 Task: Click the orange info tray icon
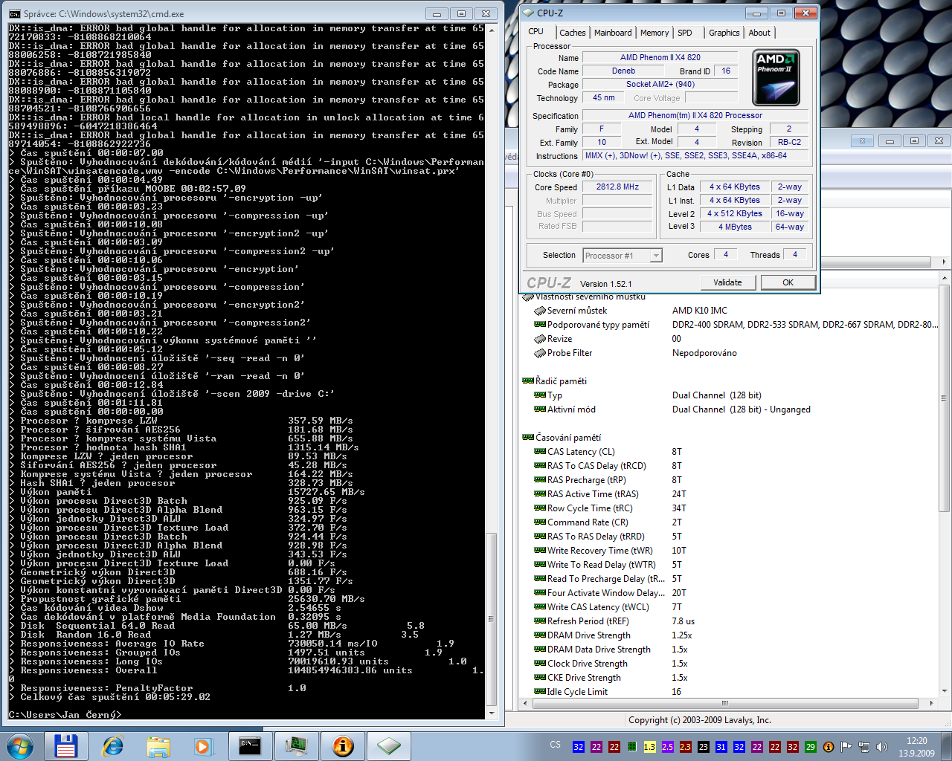(x=828, y=747)
